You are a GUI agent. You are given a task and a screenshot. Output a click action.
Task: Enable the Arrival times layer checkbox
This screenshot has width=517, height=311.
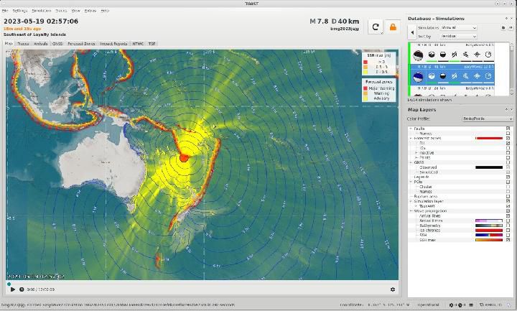(x=508, y=221)
